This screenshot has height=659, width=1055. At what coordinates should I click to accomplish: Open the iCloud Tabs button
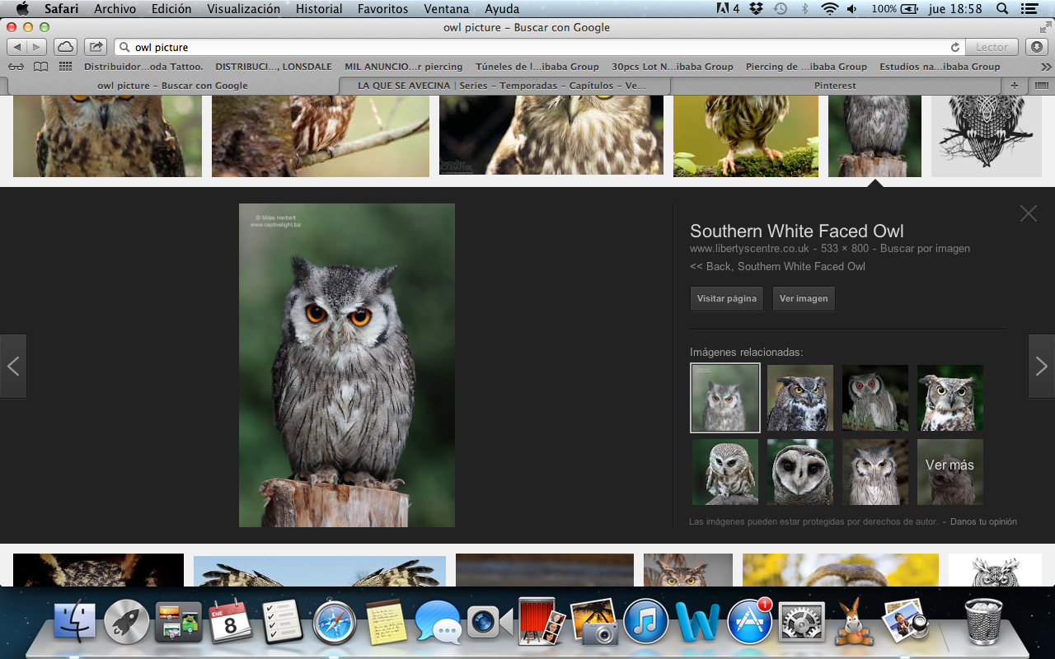coord(66,47)
